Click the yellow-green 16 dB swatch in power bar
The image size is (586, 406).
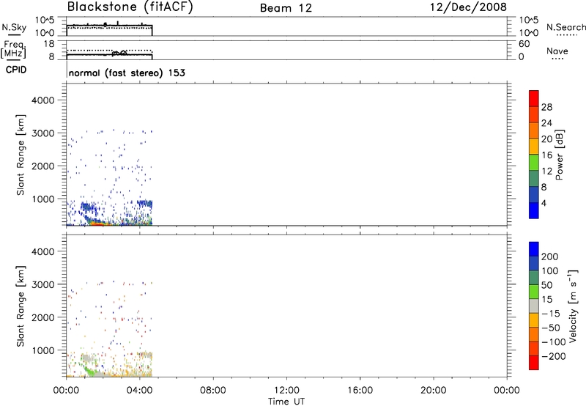tap(534, 162)
